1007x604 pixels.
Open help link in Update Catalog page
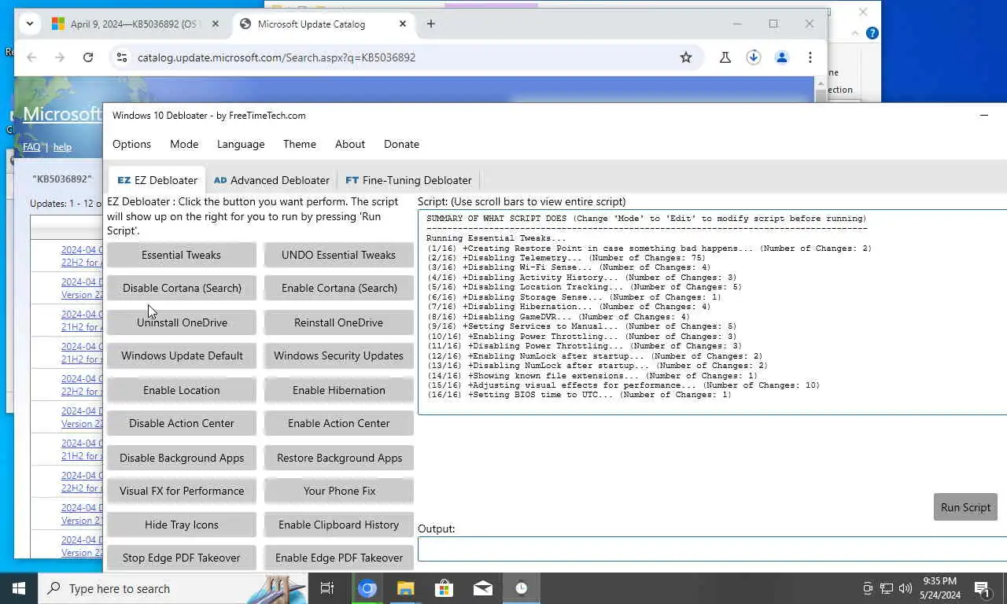[62, 147]
